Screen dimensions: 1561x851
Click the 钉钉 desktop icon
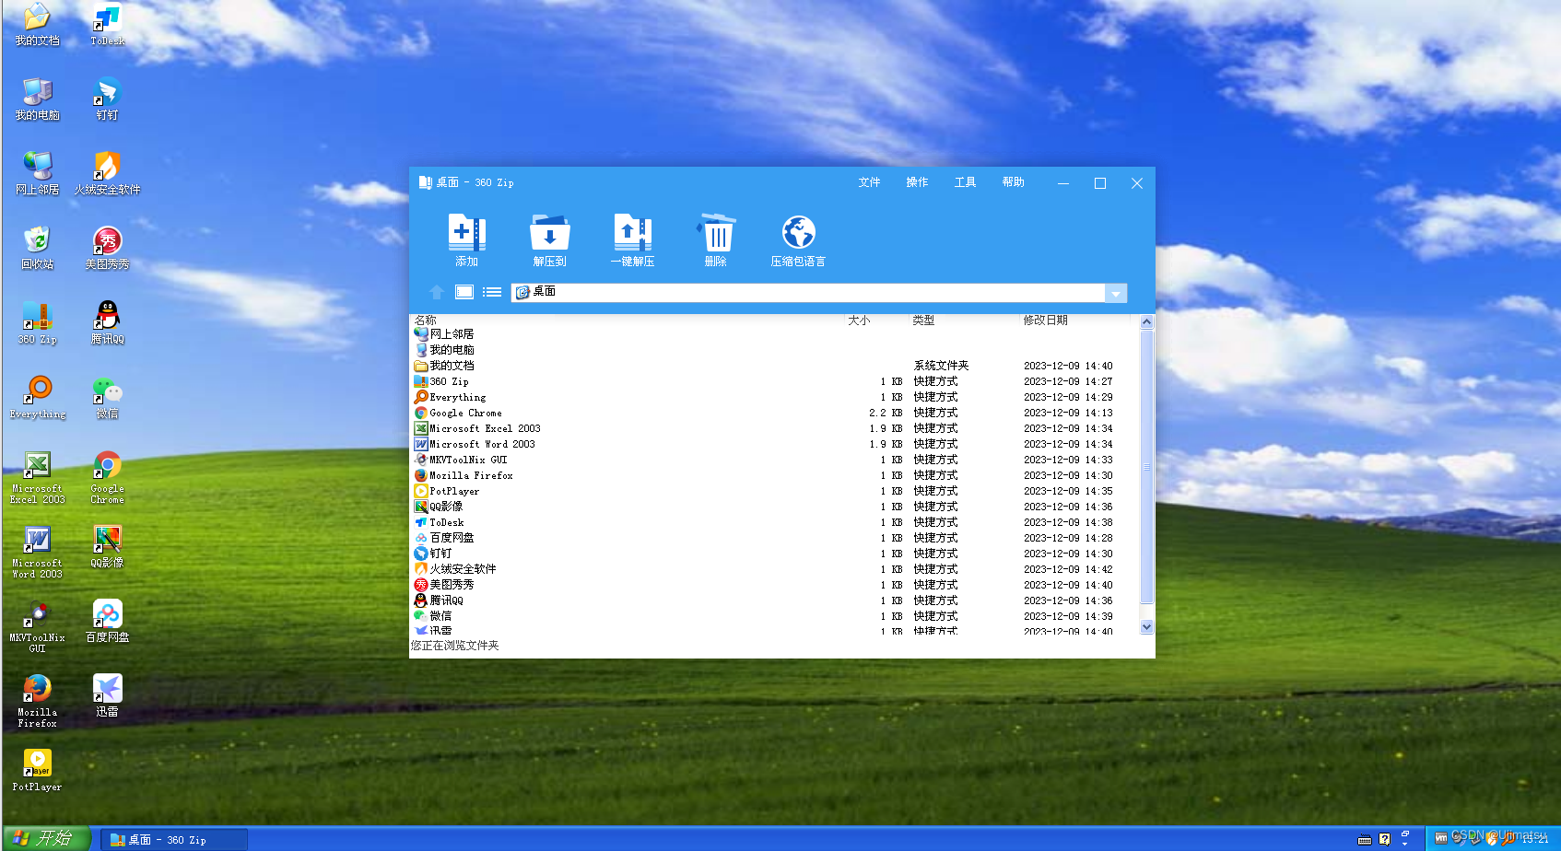pyautogui.click(x=108, y=99)
